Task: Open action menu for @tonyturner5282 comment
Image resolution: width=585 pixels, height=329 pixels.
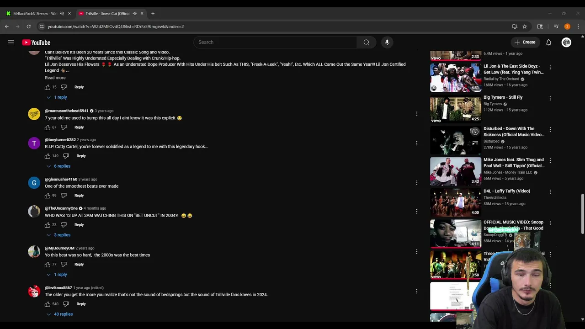Action: (416, 143)
